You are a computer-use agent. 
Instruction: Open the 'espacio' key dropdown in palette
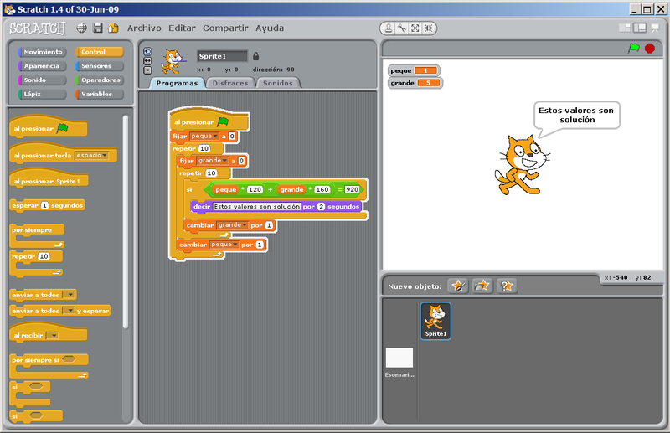(90, 155)
